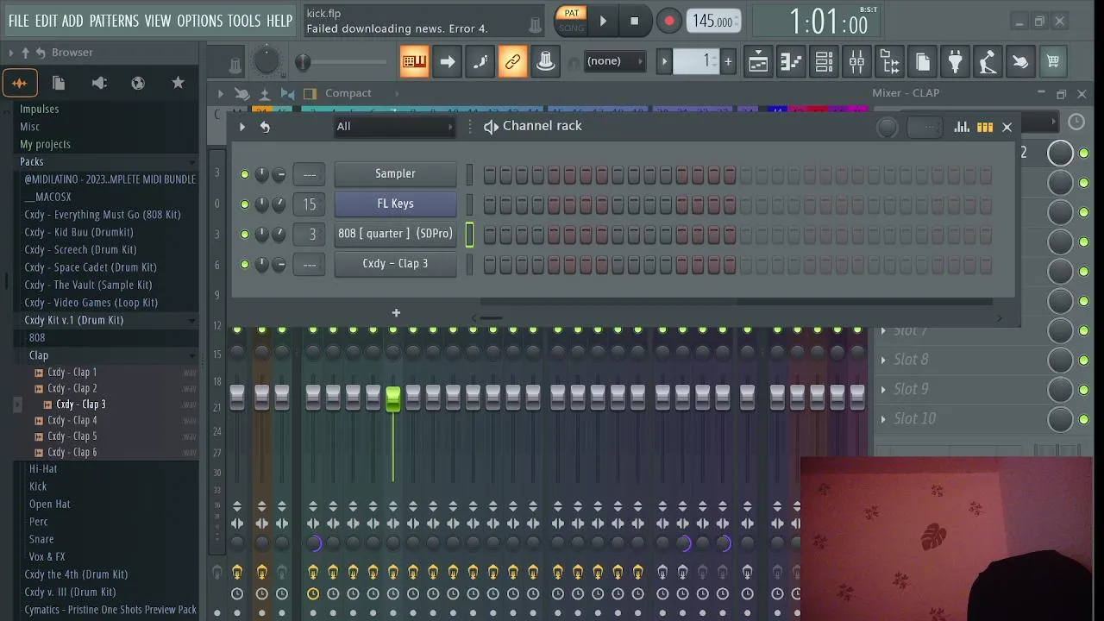The width and height of the screenshot is (1104, 621).
Task: Open the FILE menu
Action: (18, 21)
